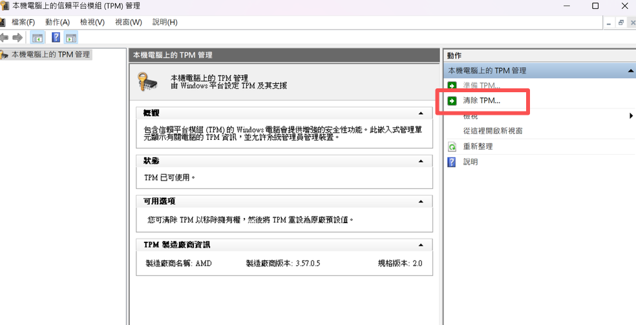Collapse 本機電腦上的 TPM 管理 actions group
The height and width of the screenshot is (325, 636).
631,70
